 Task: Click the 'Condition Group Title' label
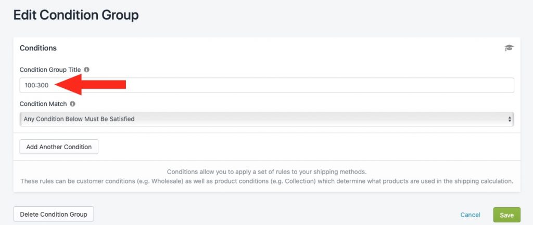50,70
